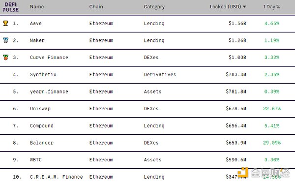Screen dimensions: 295x183
Task: Open the Aave project link
Action: pos(36,23)
